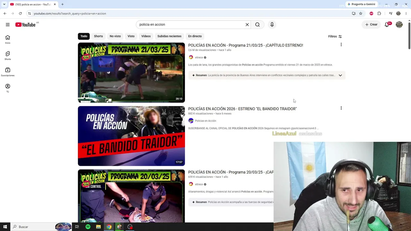Screen dimensions: 411x231
Task: Open a new browser tab
Action: click(62, 4)
